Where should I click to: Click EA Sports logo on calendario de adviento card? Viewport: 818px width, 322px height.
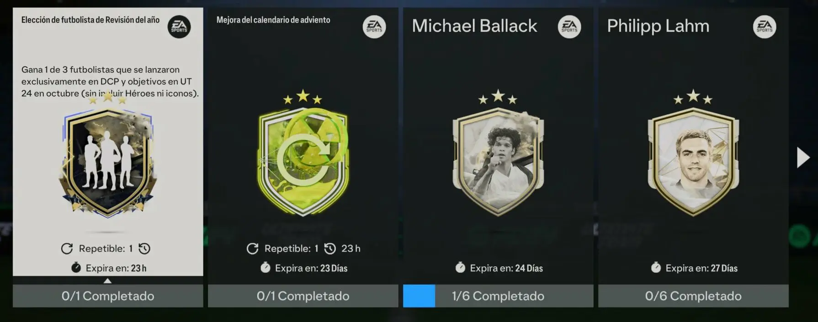coord(374,27)
